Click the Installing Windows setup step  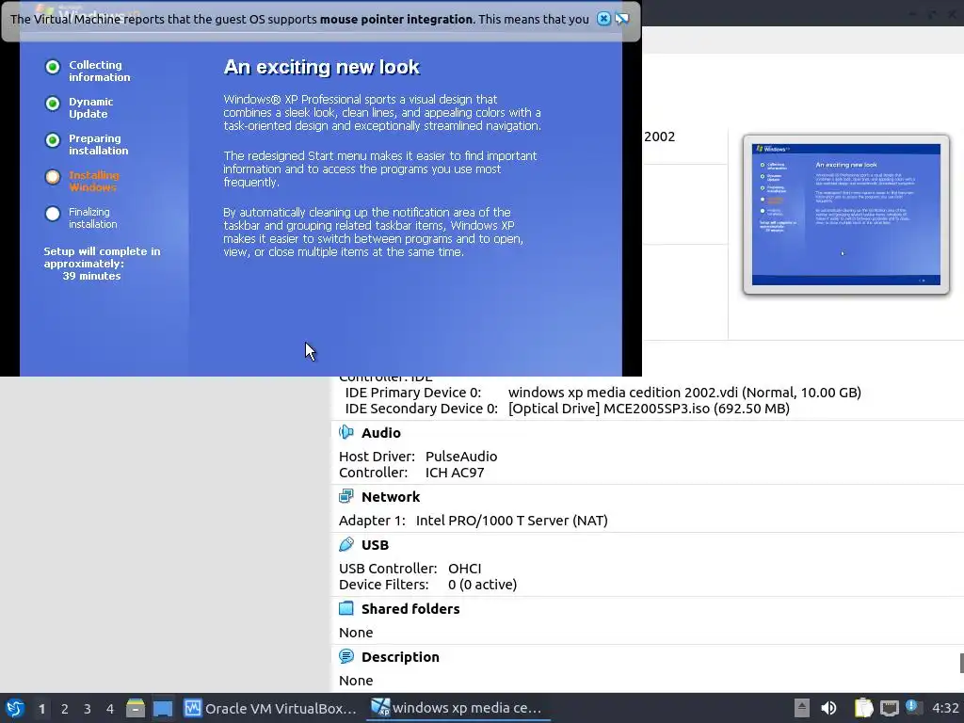point(93,181)
